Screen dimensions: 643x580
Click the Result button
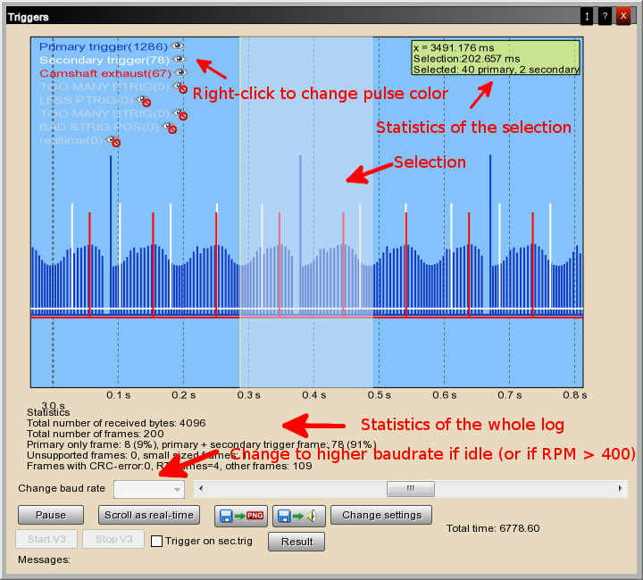pyautogui.click(x=296, y=541)
